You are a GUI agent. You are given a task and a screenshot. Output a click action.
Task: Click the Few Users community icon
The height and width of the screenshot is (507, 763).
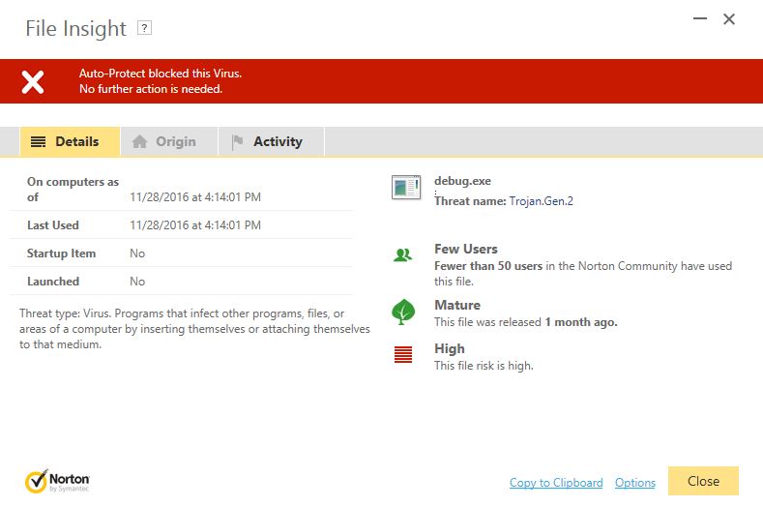click(x=403, y=255)
